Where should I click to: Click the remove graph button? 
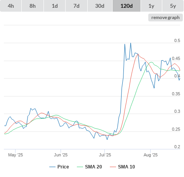(165, 18)
